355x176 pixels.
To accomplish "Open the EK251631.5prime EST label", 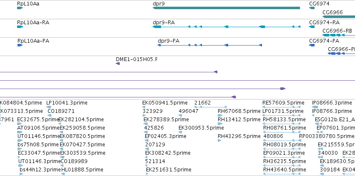I will pyautogui.click(x=169, y=169).
